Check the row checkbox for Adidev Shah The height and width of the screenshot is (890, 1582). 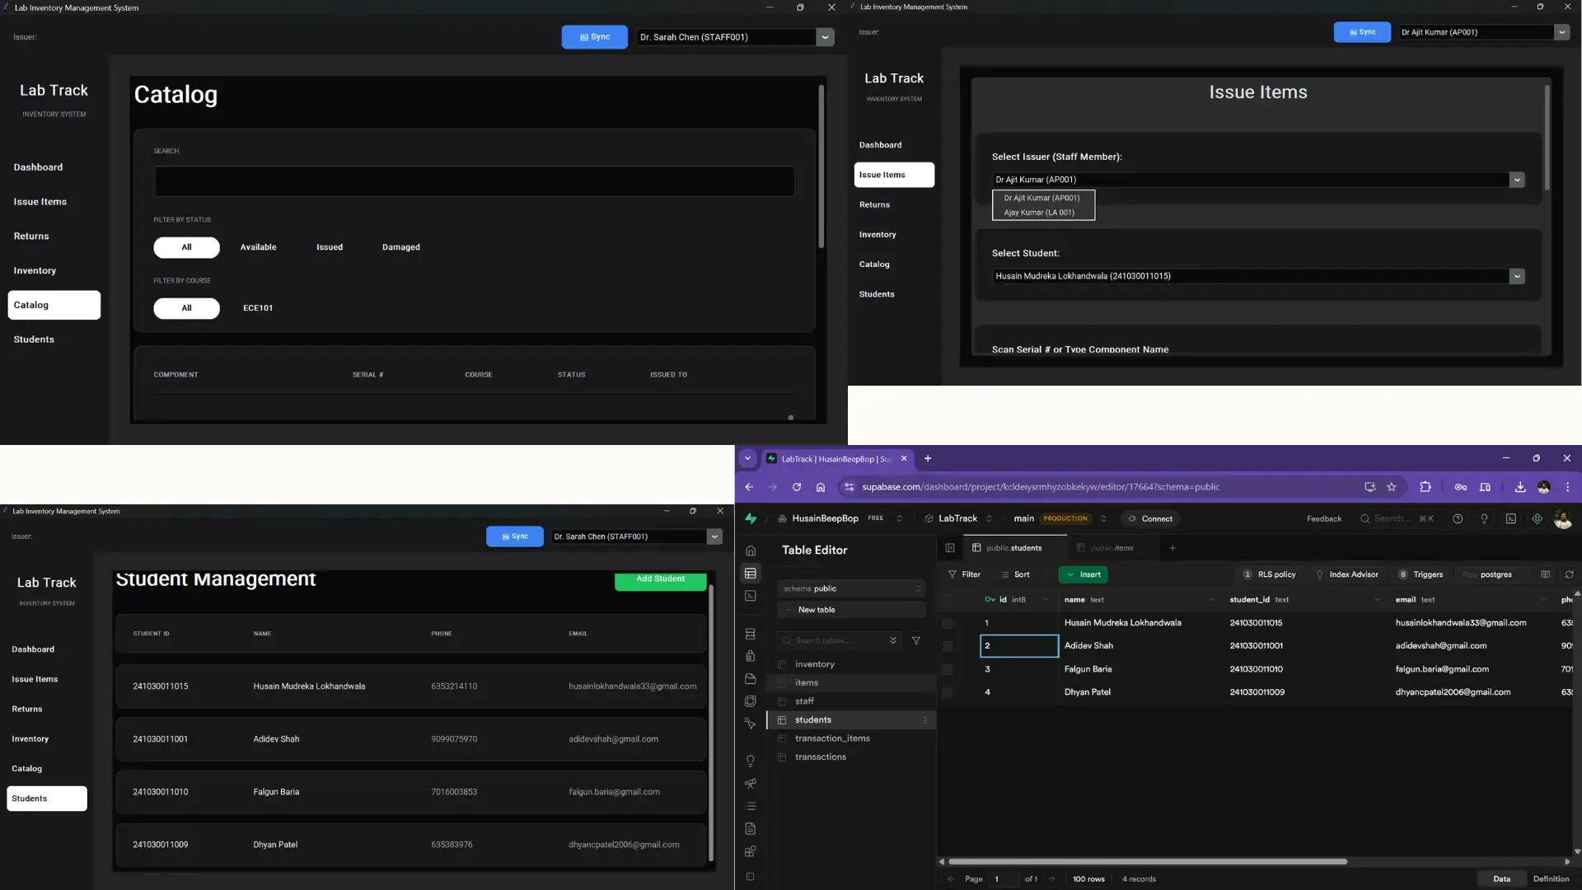(948, 646)
